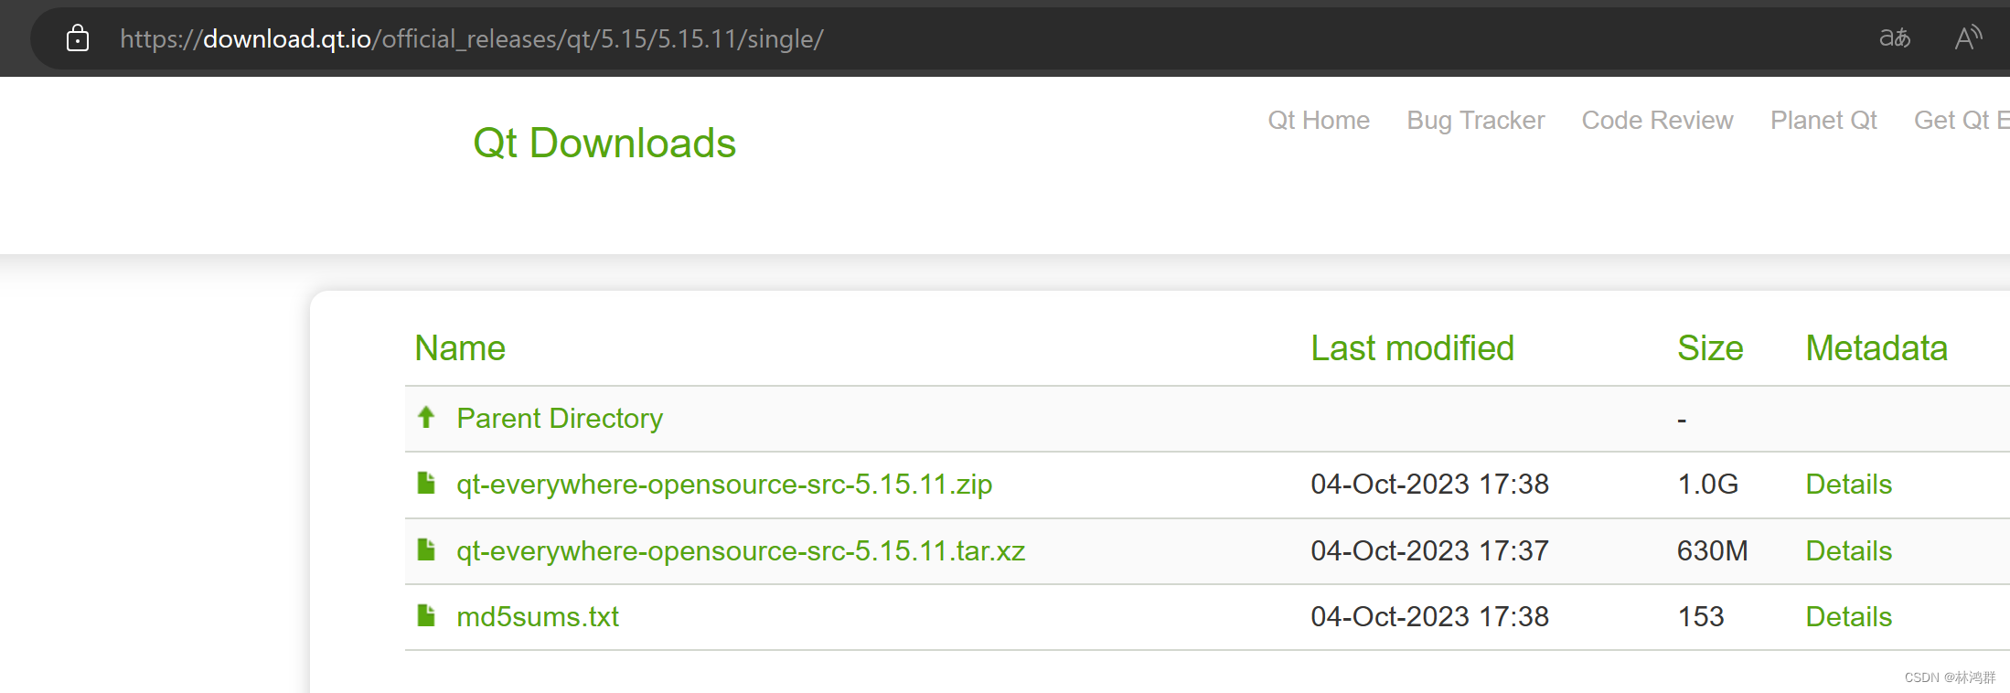This screenshot has width=2010, height=693.
Task: Navigate to Parent Directory
Action: (560, 419)
